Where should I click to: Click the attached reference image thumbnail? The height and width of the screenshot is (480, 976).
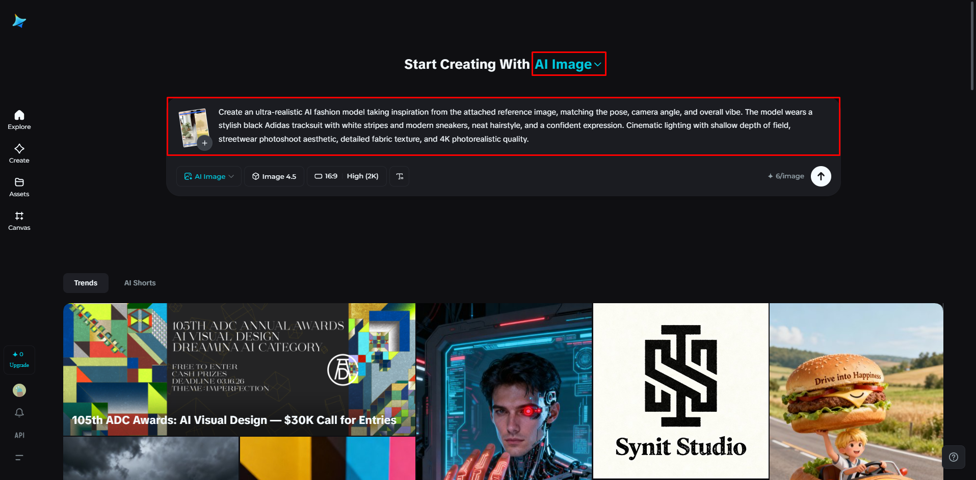[x=193, y=126]
